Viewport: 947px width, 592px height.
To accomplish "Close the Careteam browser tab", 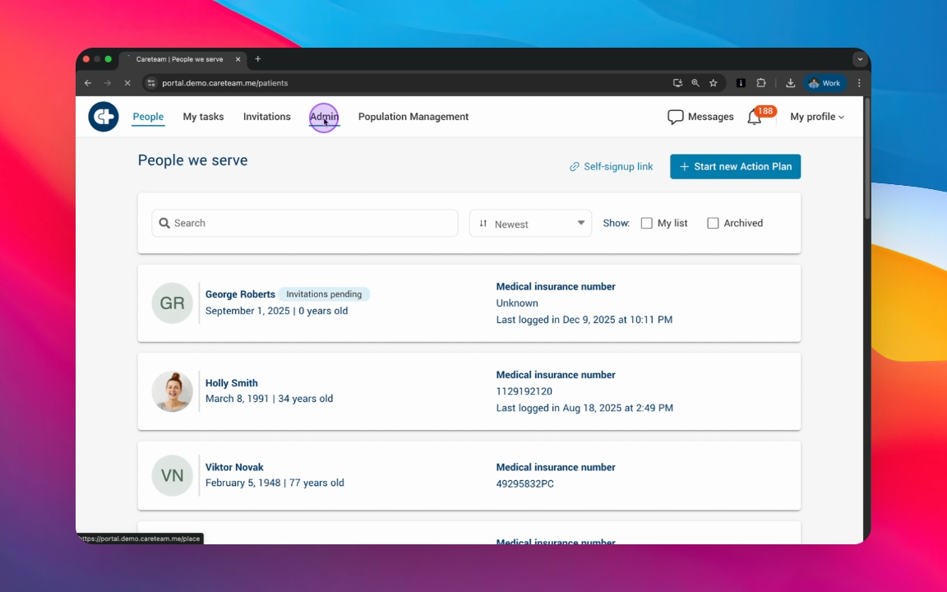I will 238,59.
